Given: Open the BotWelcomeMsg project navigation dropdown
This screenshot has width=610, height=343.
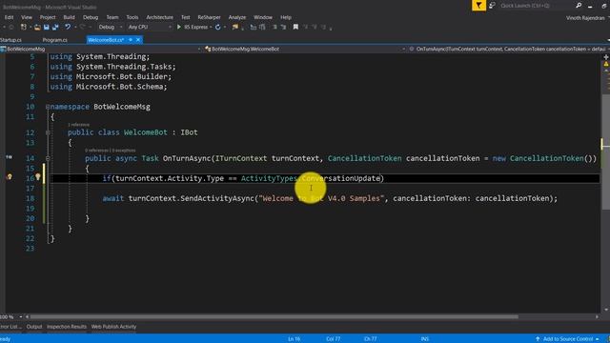Looking at the screenshot, I should pos(199,49).
